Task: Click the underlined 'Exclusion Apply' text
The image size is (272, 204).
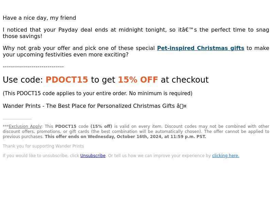Action: coord(25,126)
